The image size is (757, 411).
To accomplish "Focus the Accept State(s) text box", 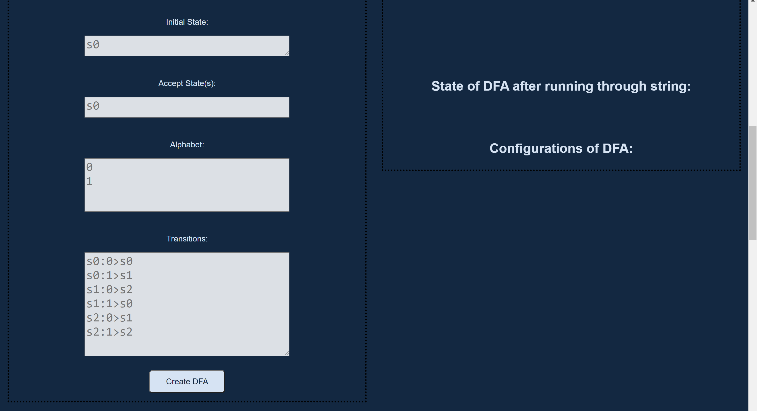I will [x=187, y=107].
